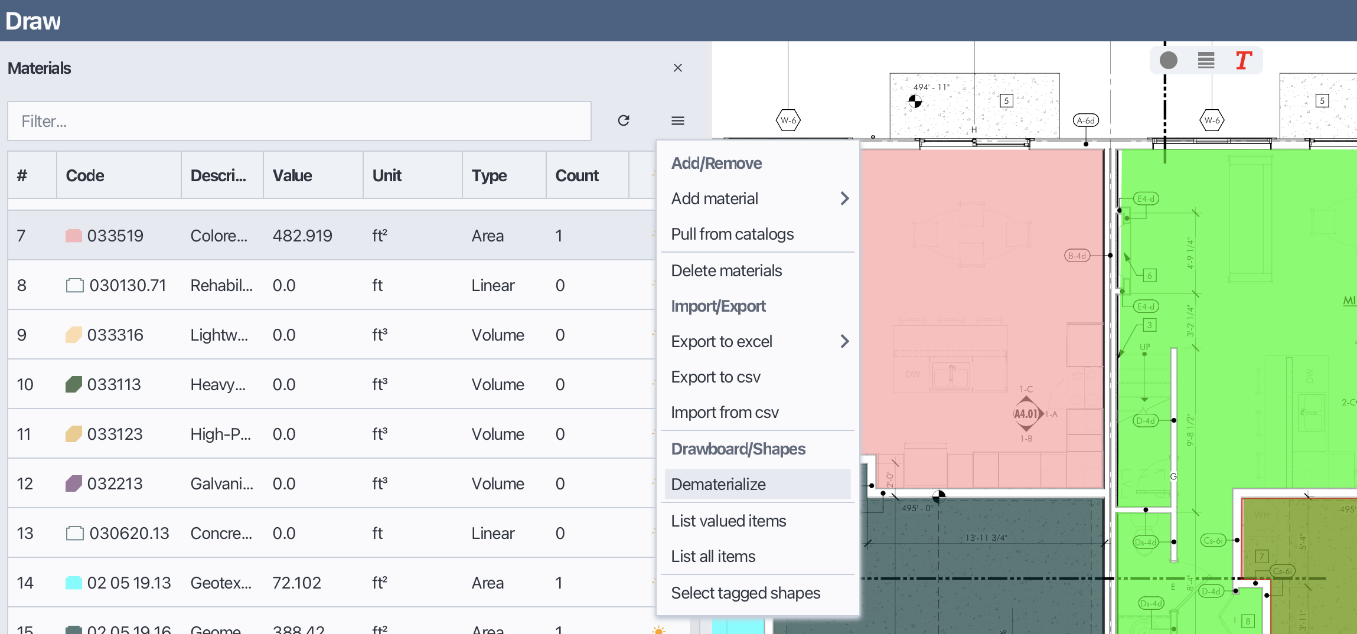Expand the Add material submenu
1357x634 pixels.
tap(844, 198)
